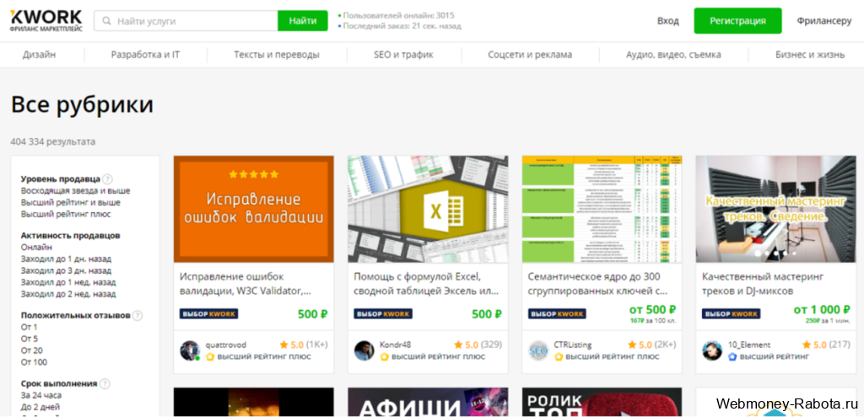Open the SEO и трафик category
The width and height of the screenshot is (864, 417).
(x=403, y=55)
